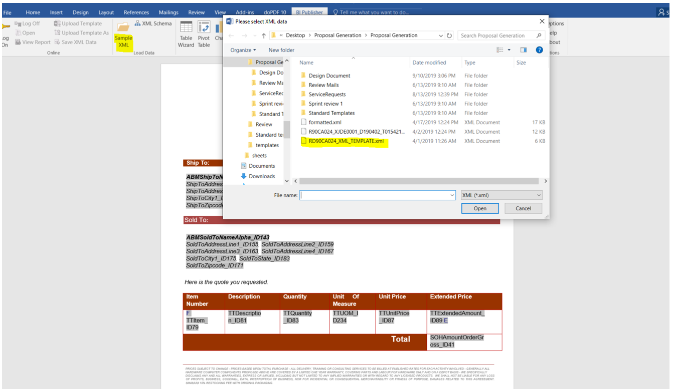
Task: Click Upload Template in the ribbon
Action: point(78,24)
